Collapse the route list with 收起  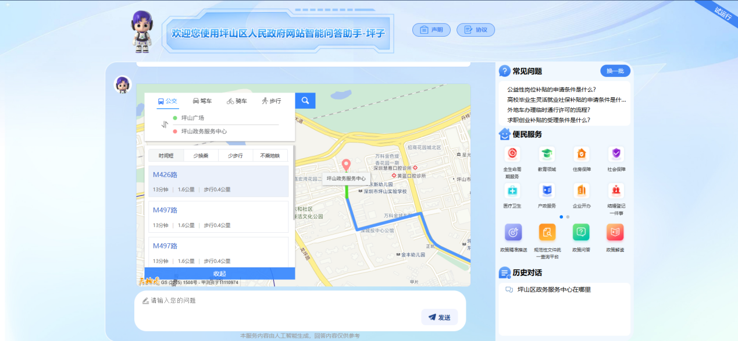[x=219, y=273]
